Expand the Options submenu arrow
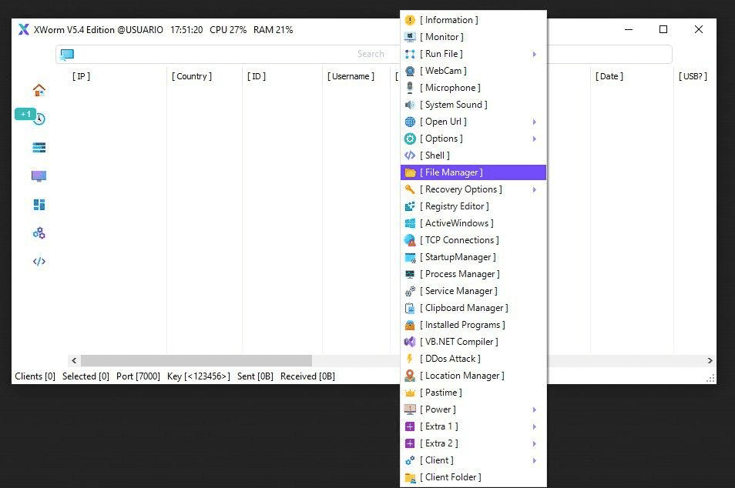The height and width of the screenshot is (488, 735). (x=535, y=139)
